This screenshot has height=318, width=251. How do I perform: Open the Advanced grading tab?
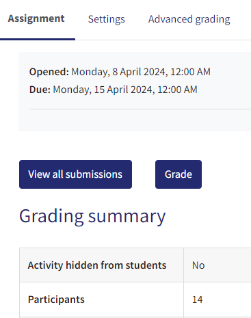coord(189,19)
